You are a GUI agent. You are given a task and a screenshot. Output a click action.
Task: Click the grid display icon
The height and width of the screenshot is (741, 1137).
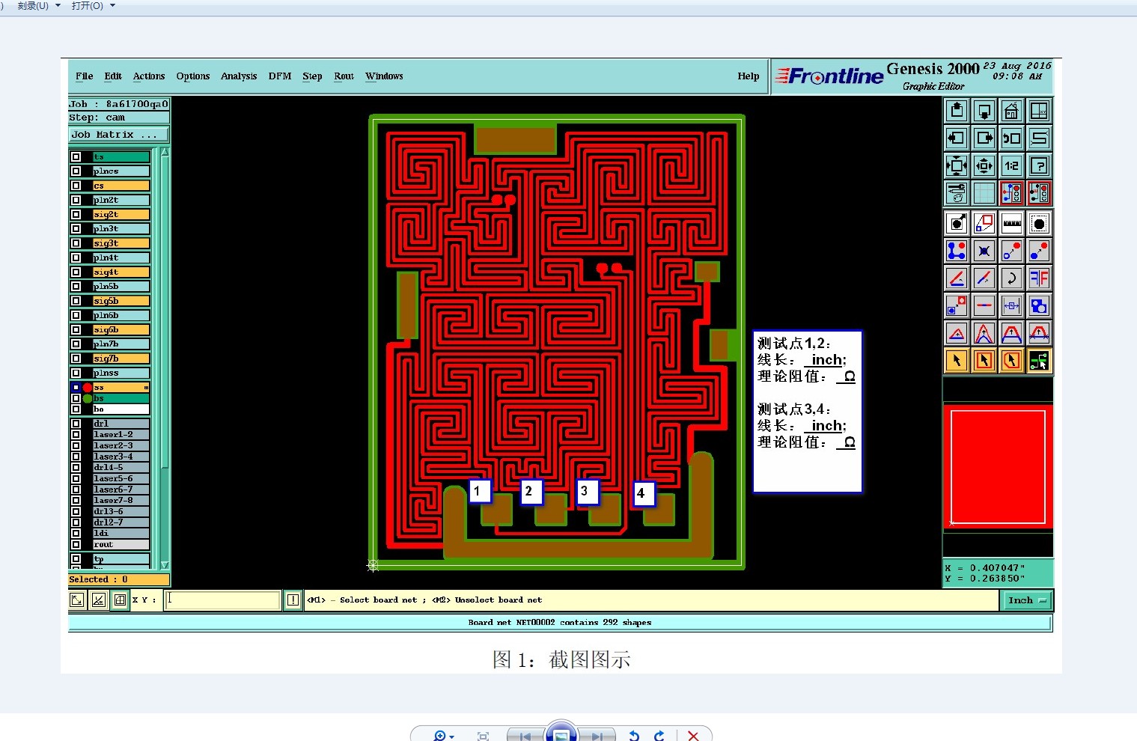pyautogui.click(x=984, y=193)
